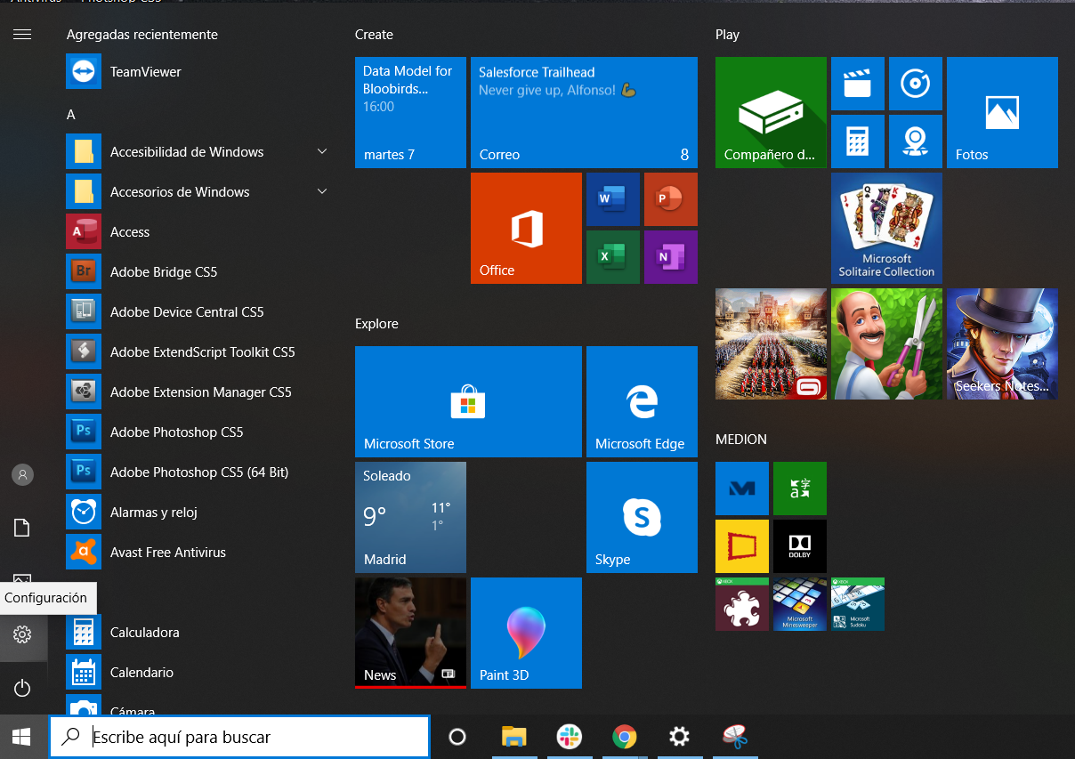Open TeamViewer from recently added apps

[198, 72]
